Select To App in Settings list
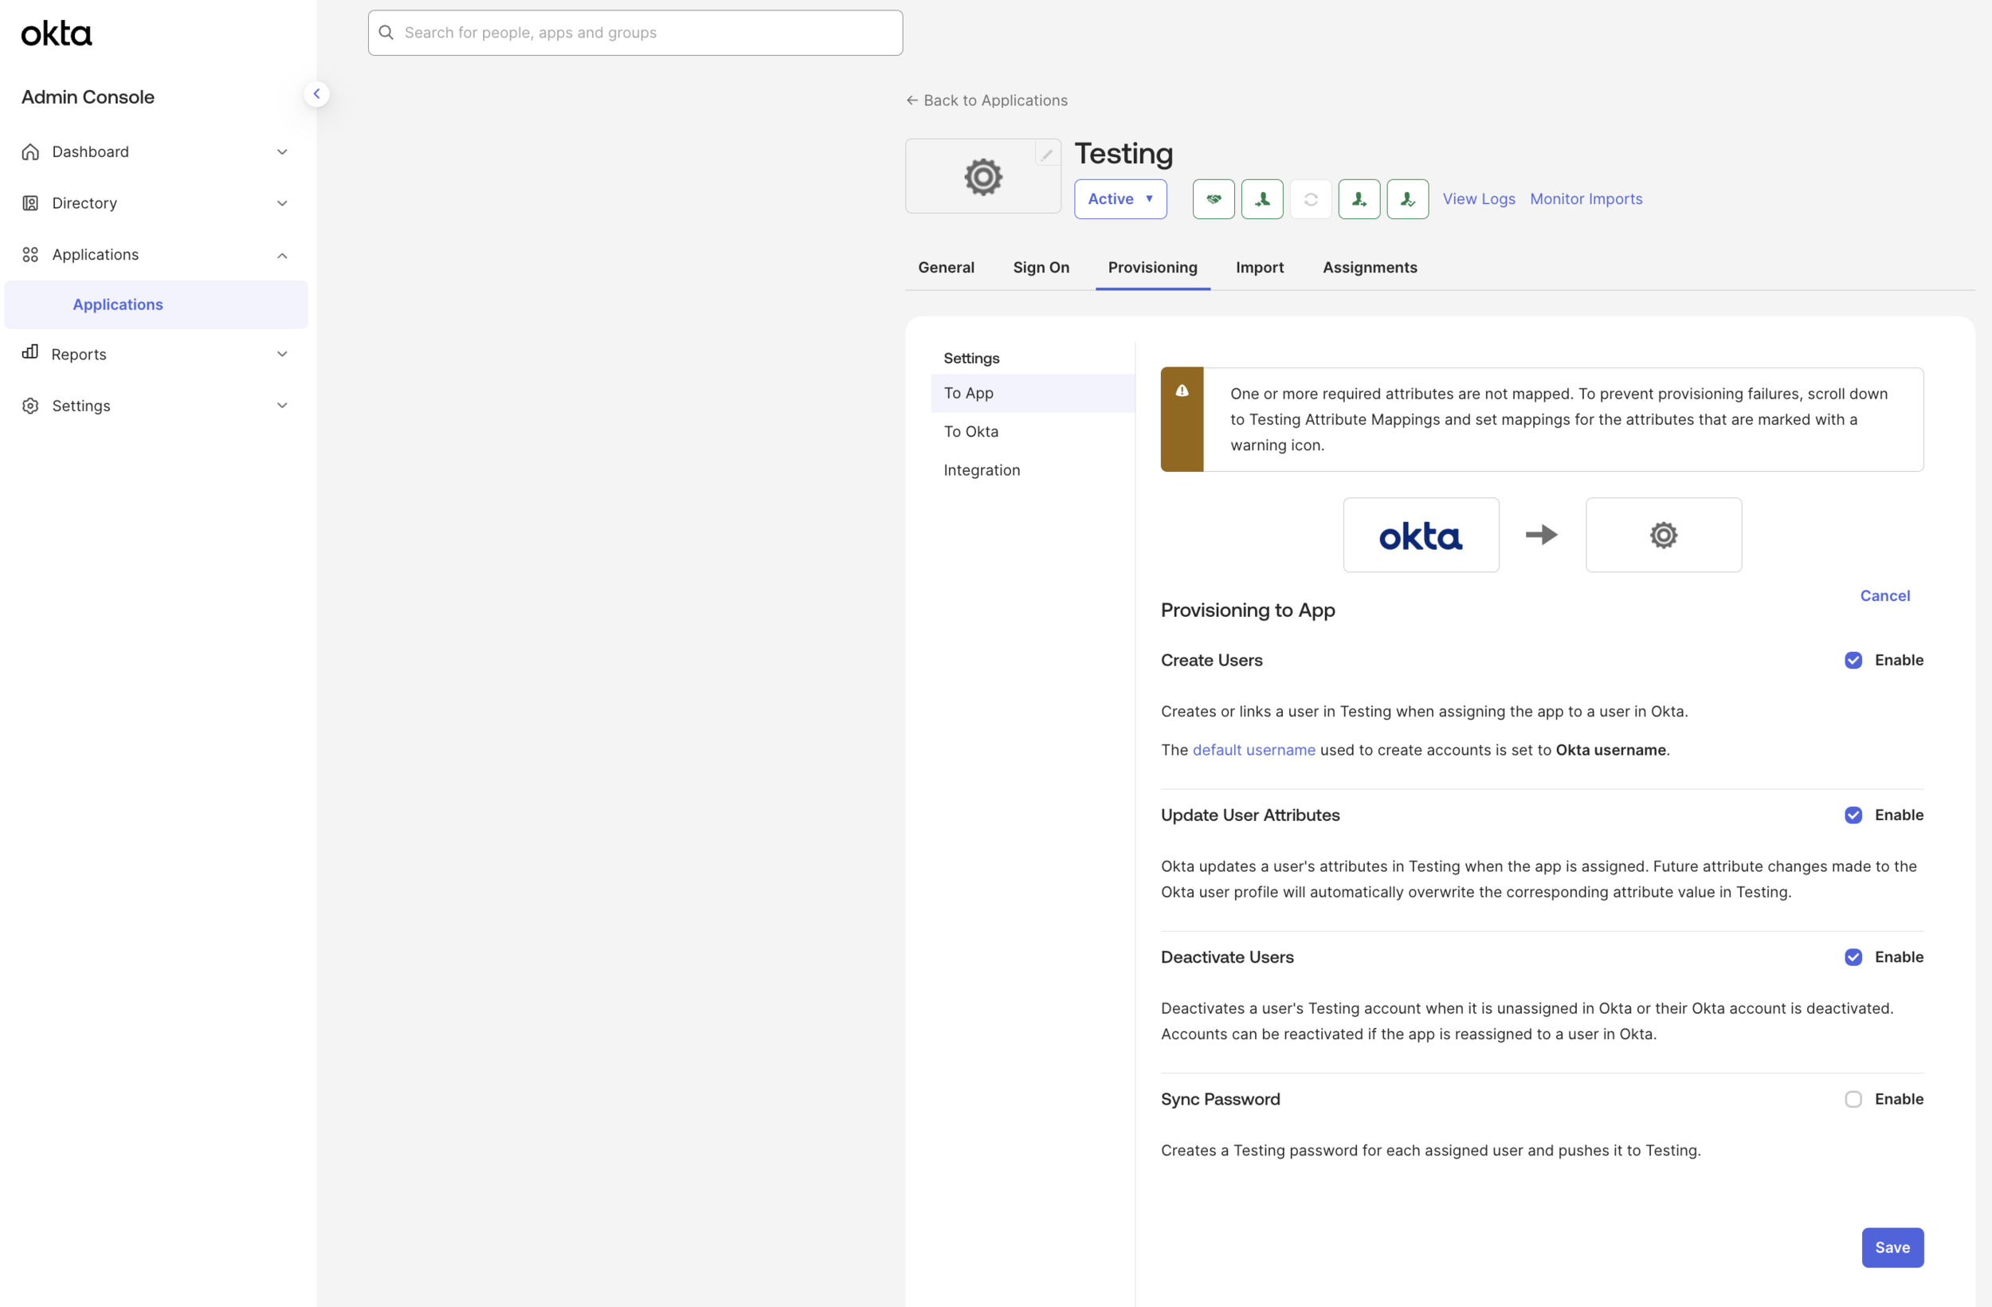 1032,393
